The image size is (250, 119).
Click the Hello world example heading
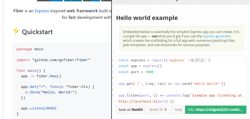[x=147, y=18]
